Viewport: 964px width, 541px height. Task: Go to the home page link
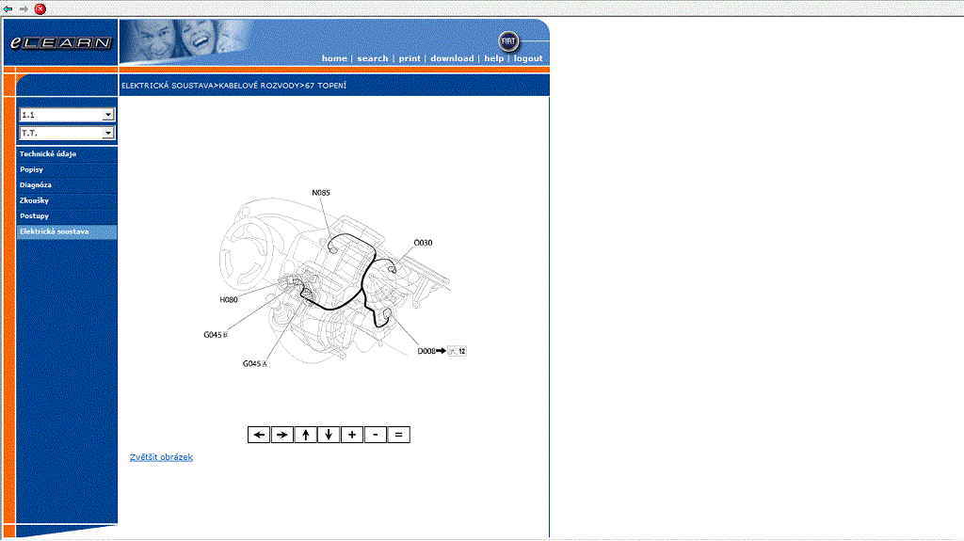334,58
